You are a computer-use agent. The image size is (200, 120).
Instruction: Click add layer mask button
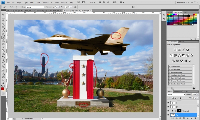pyautogui.click(x=180, y=118)
